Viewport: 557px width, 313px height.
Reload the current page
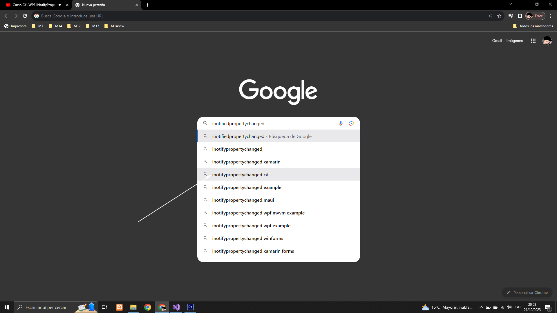click(25, 16)
